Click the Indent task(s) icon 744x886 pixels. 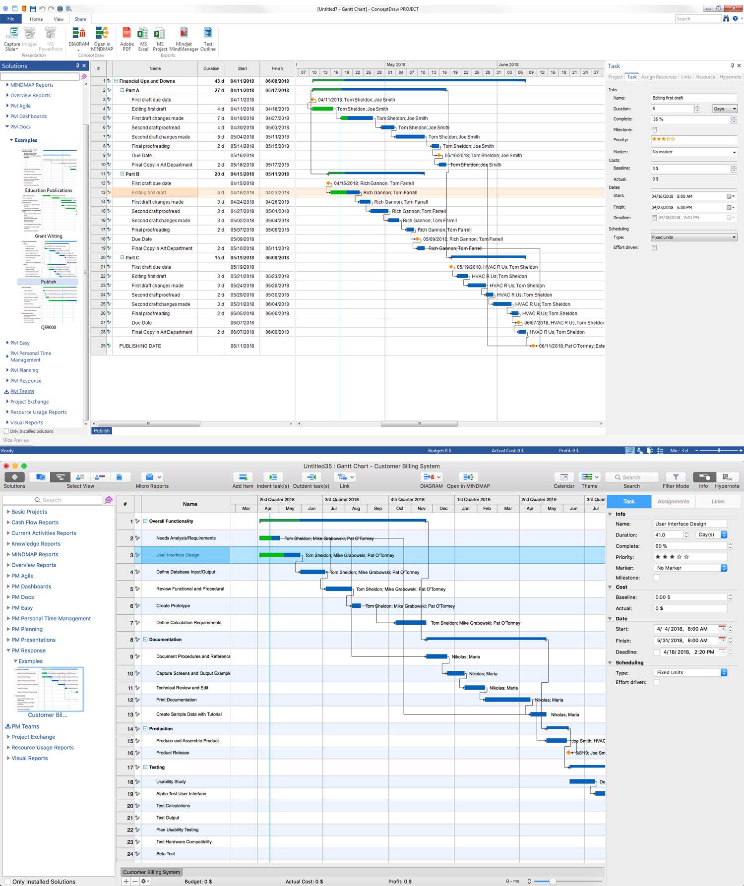pos(273,477)
